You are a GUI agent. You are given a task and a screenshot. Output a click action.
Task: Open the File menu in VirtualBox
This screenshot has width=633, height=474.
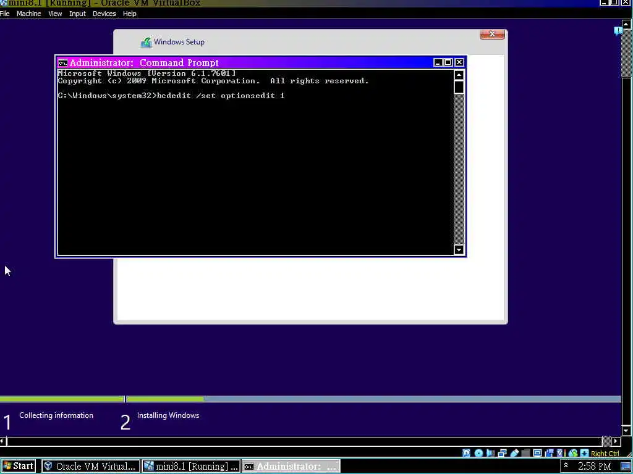(4, 14)
